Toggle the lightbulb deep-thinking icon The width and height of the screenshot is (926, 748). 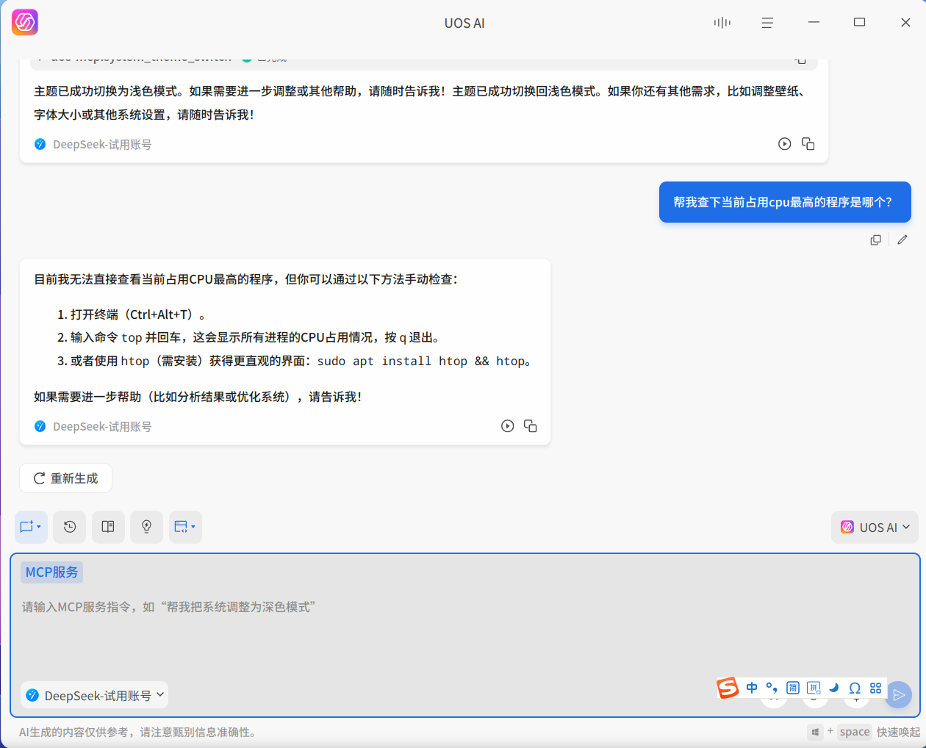click(x=146, y=527)
